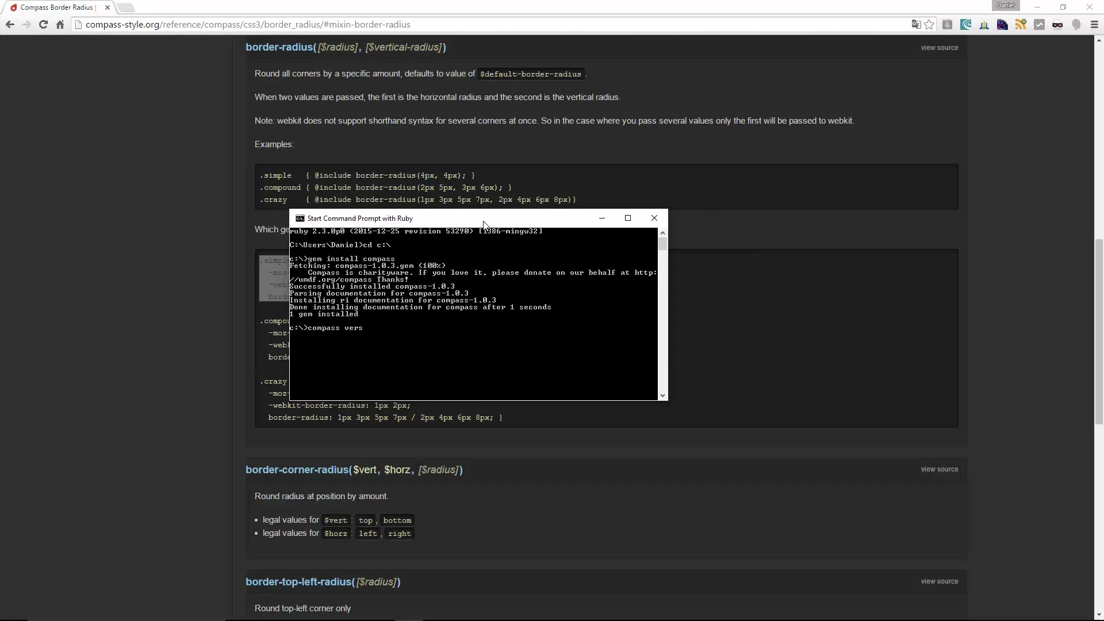Click the .crazy include border-radius example line
The image size is (1104, 621).
point(418,200)
